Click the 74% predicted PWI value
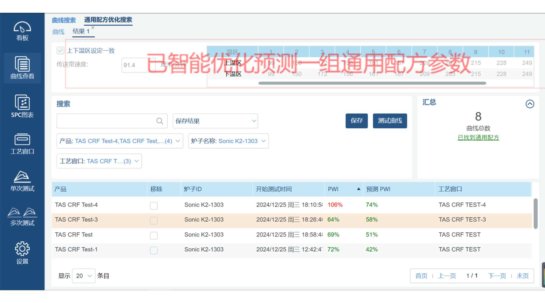The image size is (545, 303). coord(371,205)
